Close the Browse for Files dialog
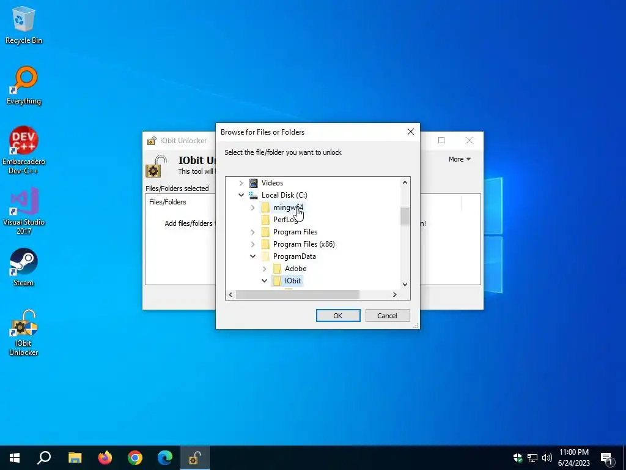The image size is (626, 470). [x=410, y=132]
